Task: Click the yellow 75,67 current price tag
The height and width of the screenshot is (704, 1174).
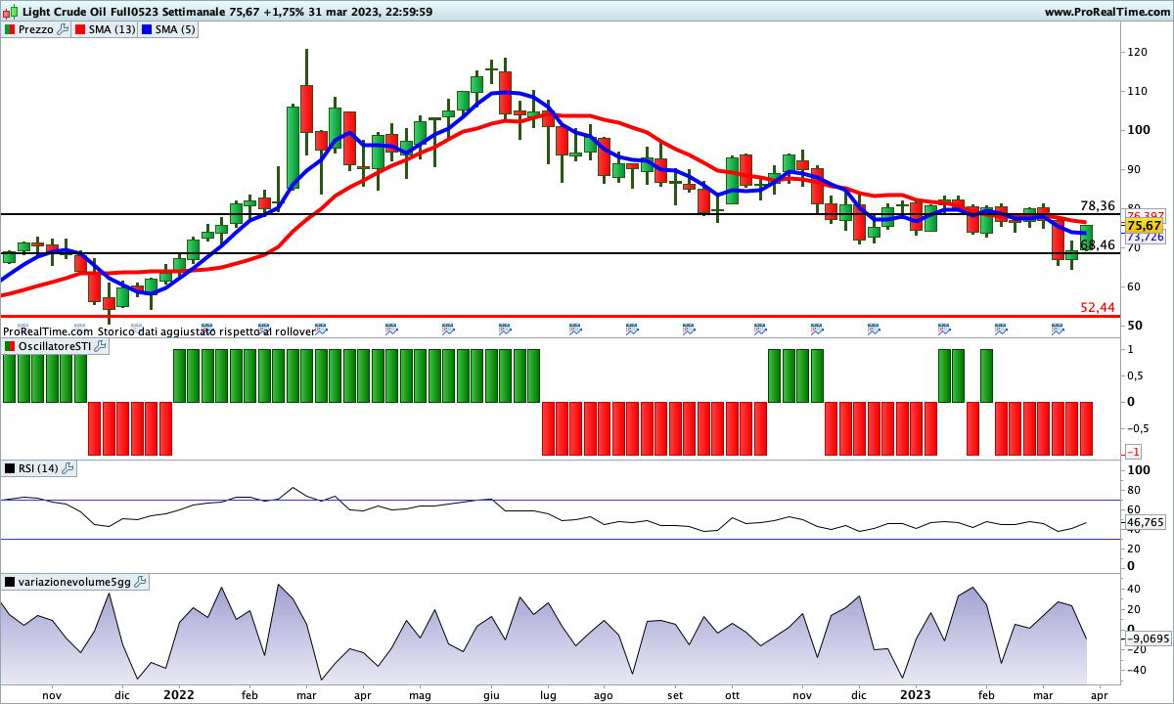Action: 1143,225
